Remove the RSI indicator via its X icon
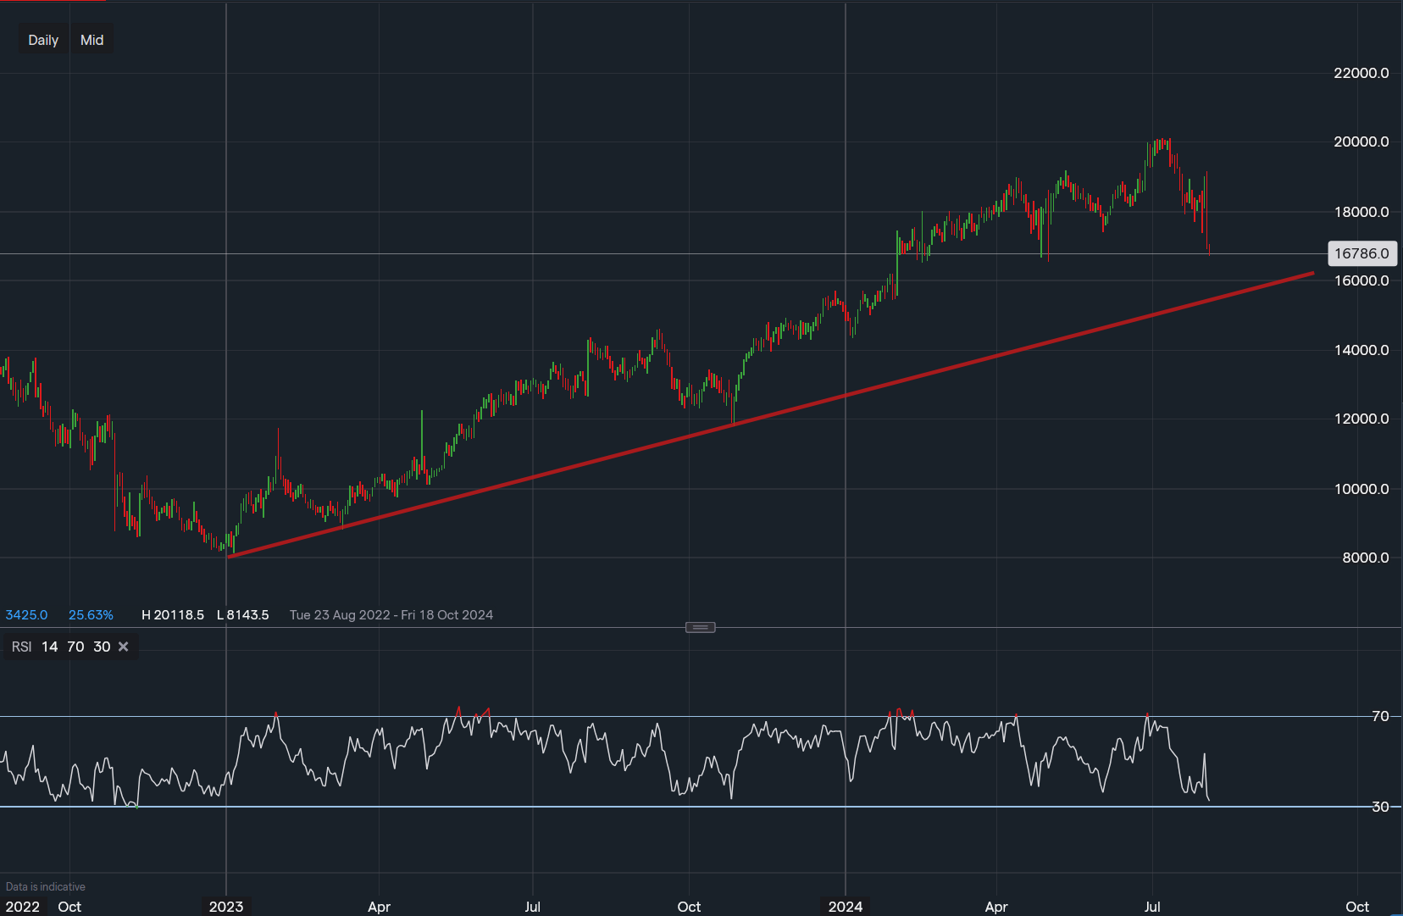Image resolution: width=1403 pixels, height=916 pixels. [x=123, y=646]
